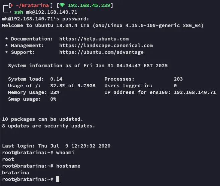The height and width of the screenshot is (186, 220).
Task: Click the red triangle icon before ~/Bratarina
Action: tap(12, 5)
